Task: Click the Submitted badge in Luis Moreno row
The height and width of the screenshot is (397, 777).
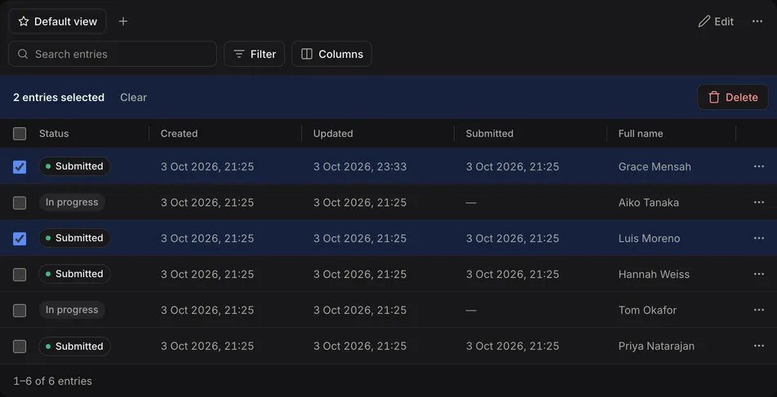Action: pyautogui.click(x=74, y=238)
